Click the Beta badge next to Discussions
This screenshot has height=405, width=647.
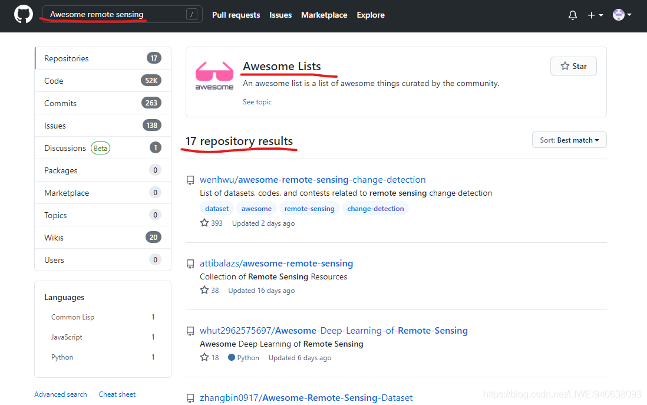coord(100,148)
